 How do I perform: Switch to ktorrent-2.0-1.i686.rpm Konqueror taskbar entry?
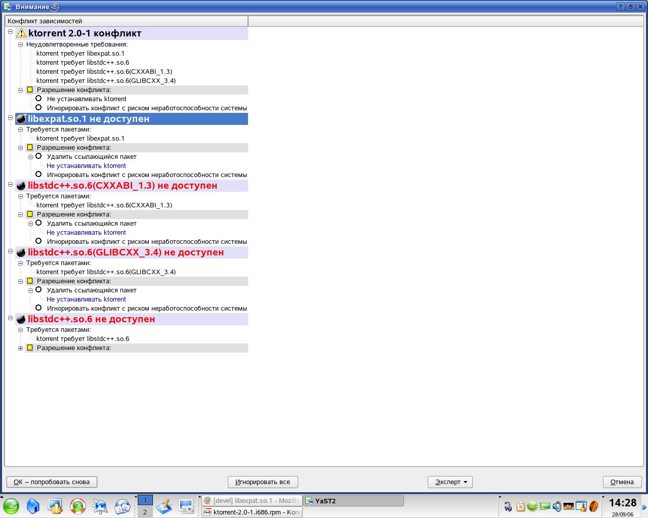pyautogui.click(x=252, y=512)
